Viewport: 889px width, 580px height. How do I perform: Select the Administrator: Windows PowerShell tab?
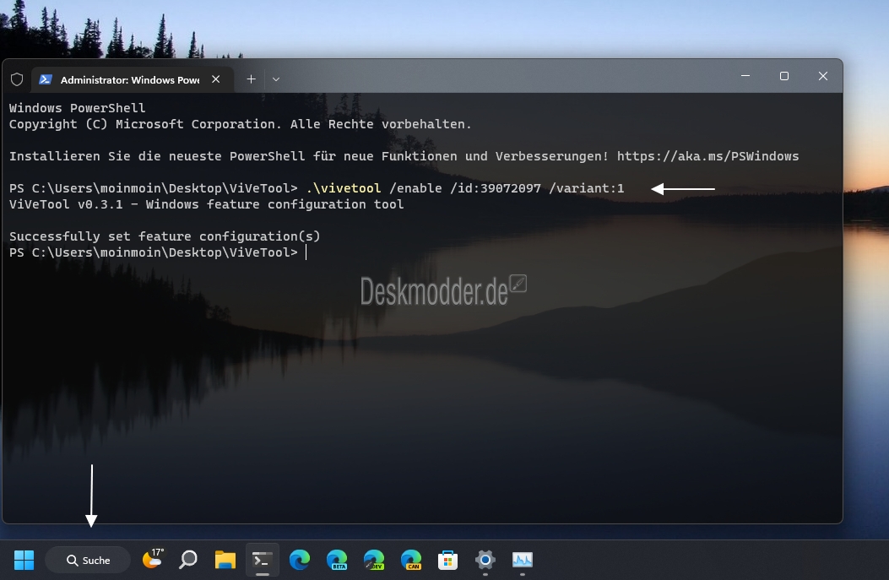[x=132, y=79]
